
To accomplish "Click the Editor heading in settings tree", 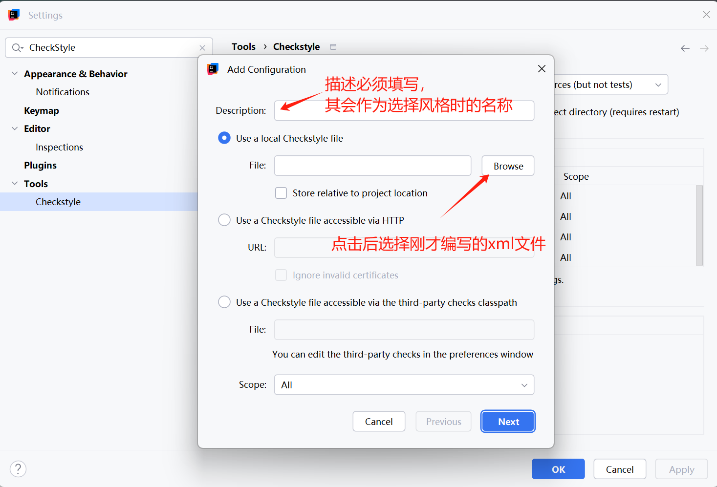I will (x=37, y=128).
